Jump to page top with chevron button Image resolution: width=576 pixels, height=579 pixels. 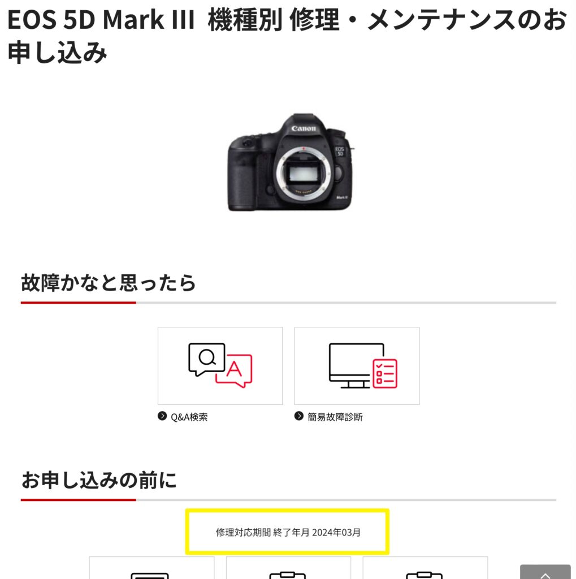545,572
